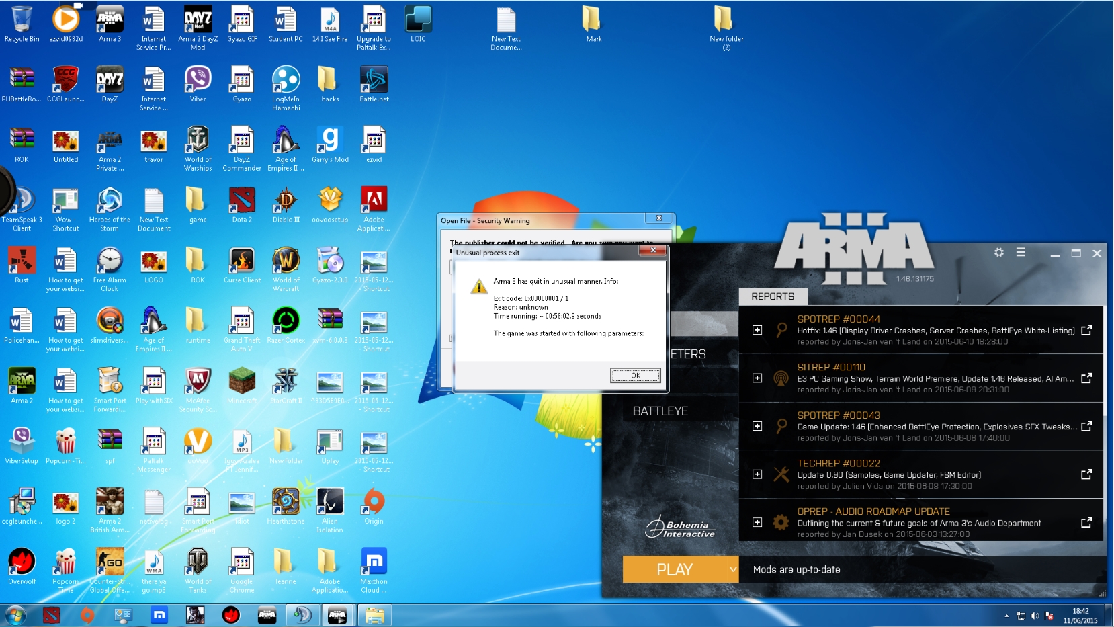Select the TeamSpeak 3 Client desktop icon
The width and height of the screenshot is (1114, 627).
pyautogui.click(x=22, y=209)
